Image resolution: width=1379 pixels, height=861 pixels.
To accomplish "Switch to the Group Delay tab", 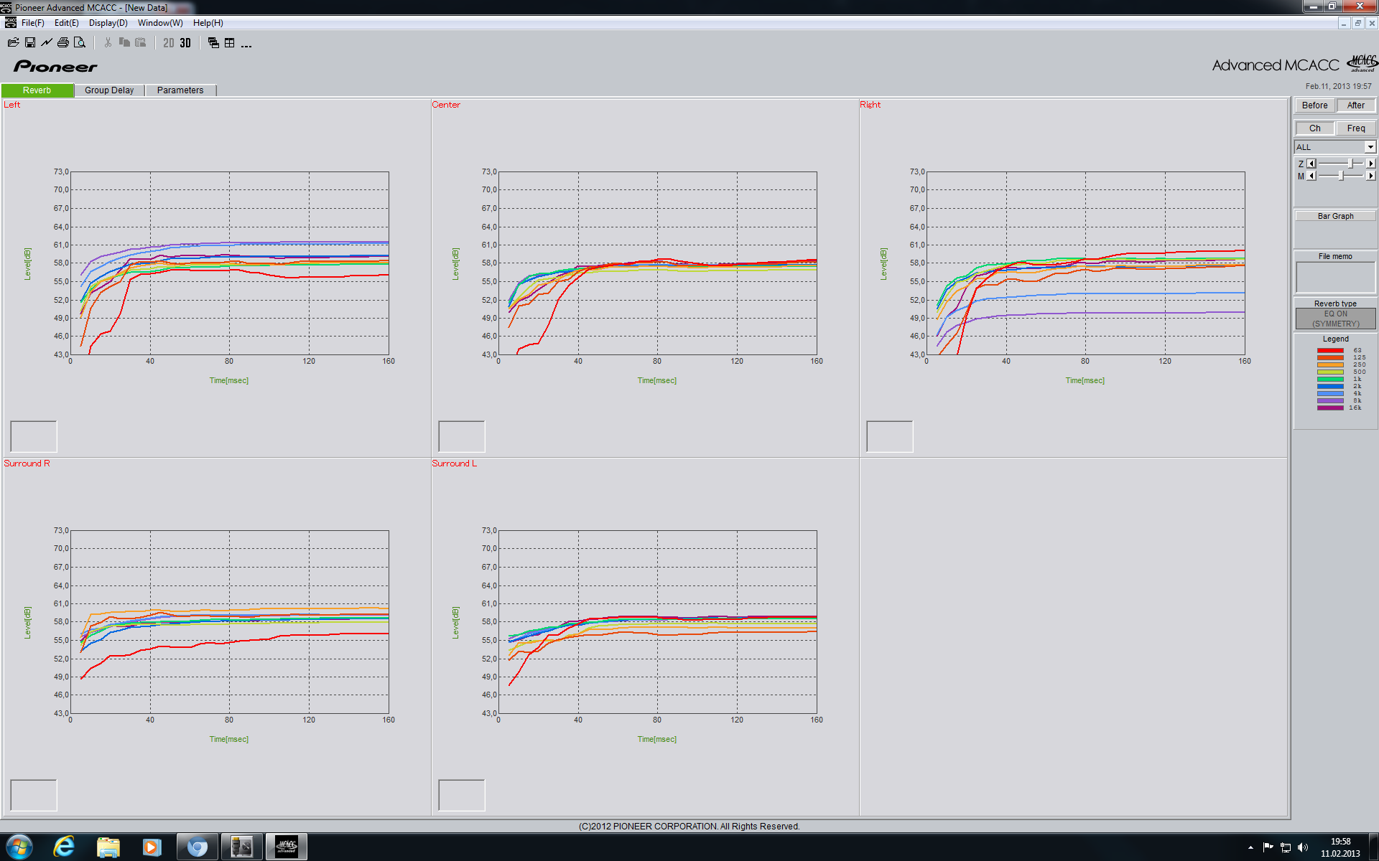I will (109, 90).
